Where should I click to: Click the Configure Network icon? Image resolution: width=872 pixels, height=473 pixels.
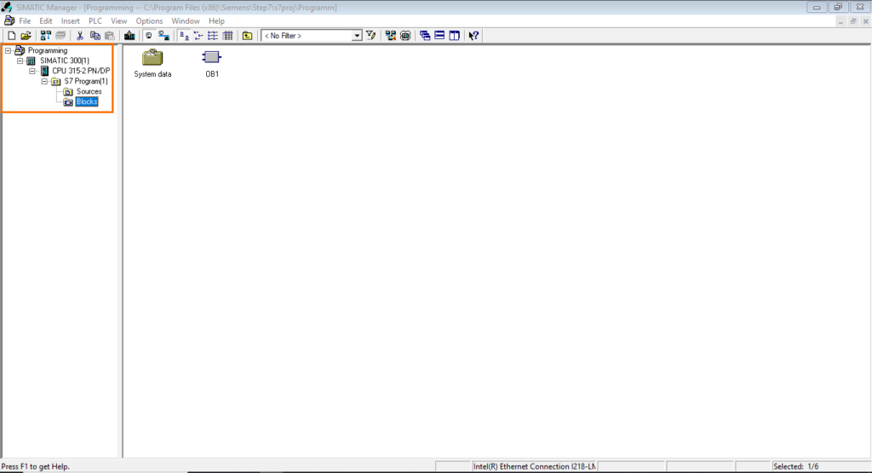pyautogui.click(x=390, y=36)
